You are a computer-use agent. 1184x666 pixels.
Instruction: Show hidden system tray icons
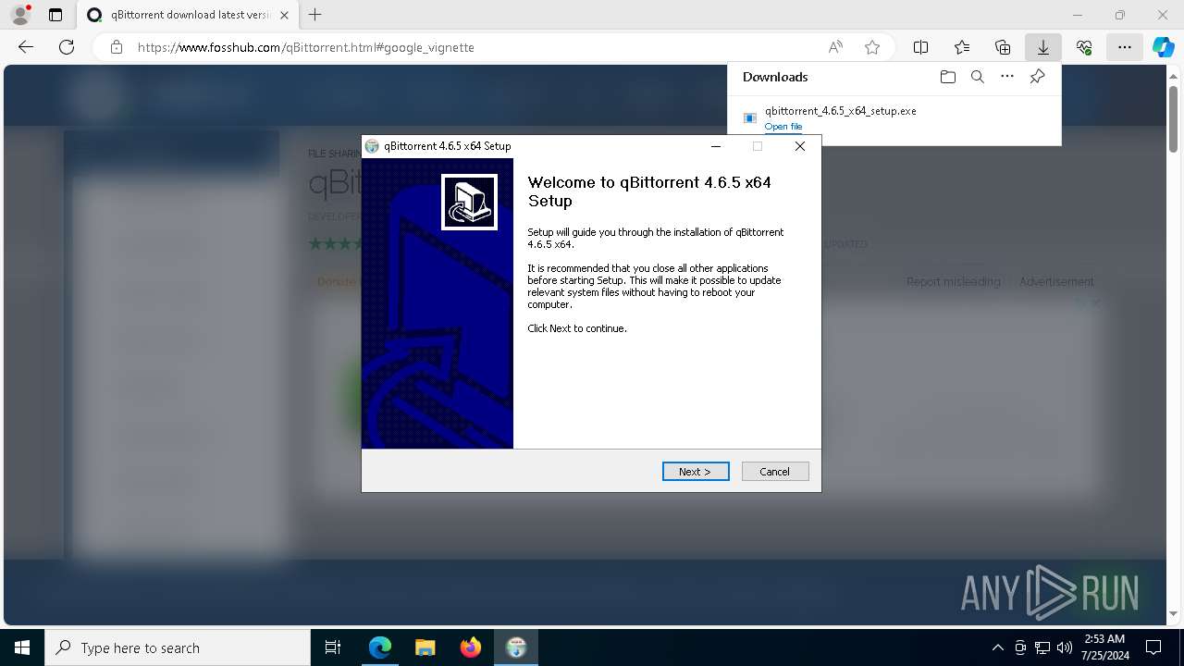tap(997, 647)
